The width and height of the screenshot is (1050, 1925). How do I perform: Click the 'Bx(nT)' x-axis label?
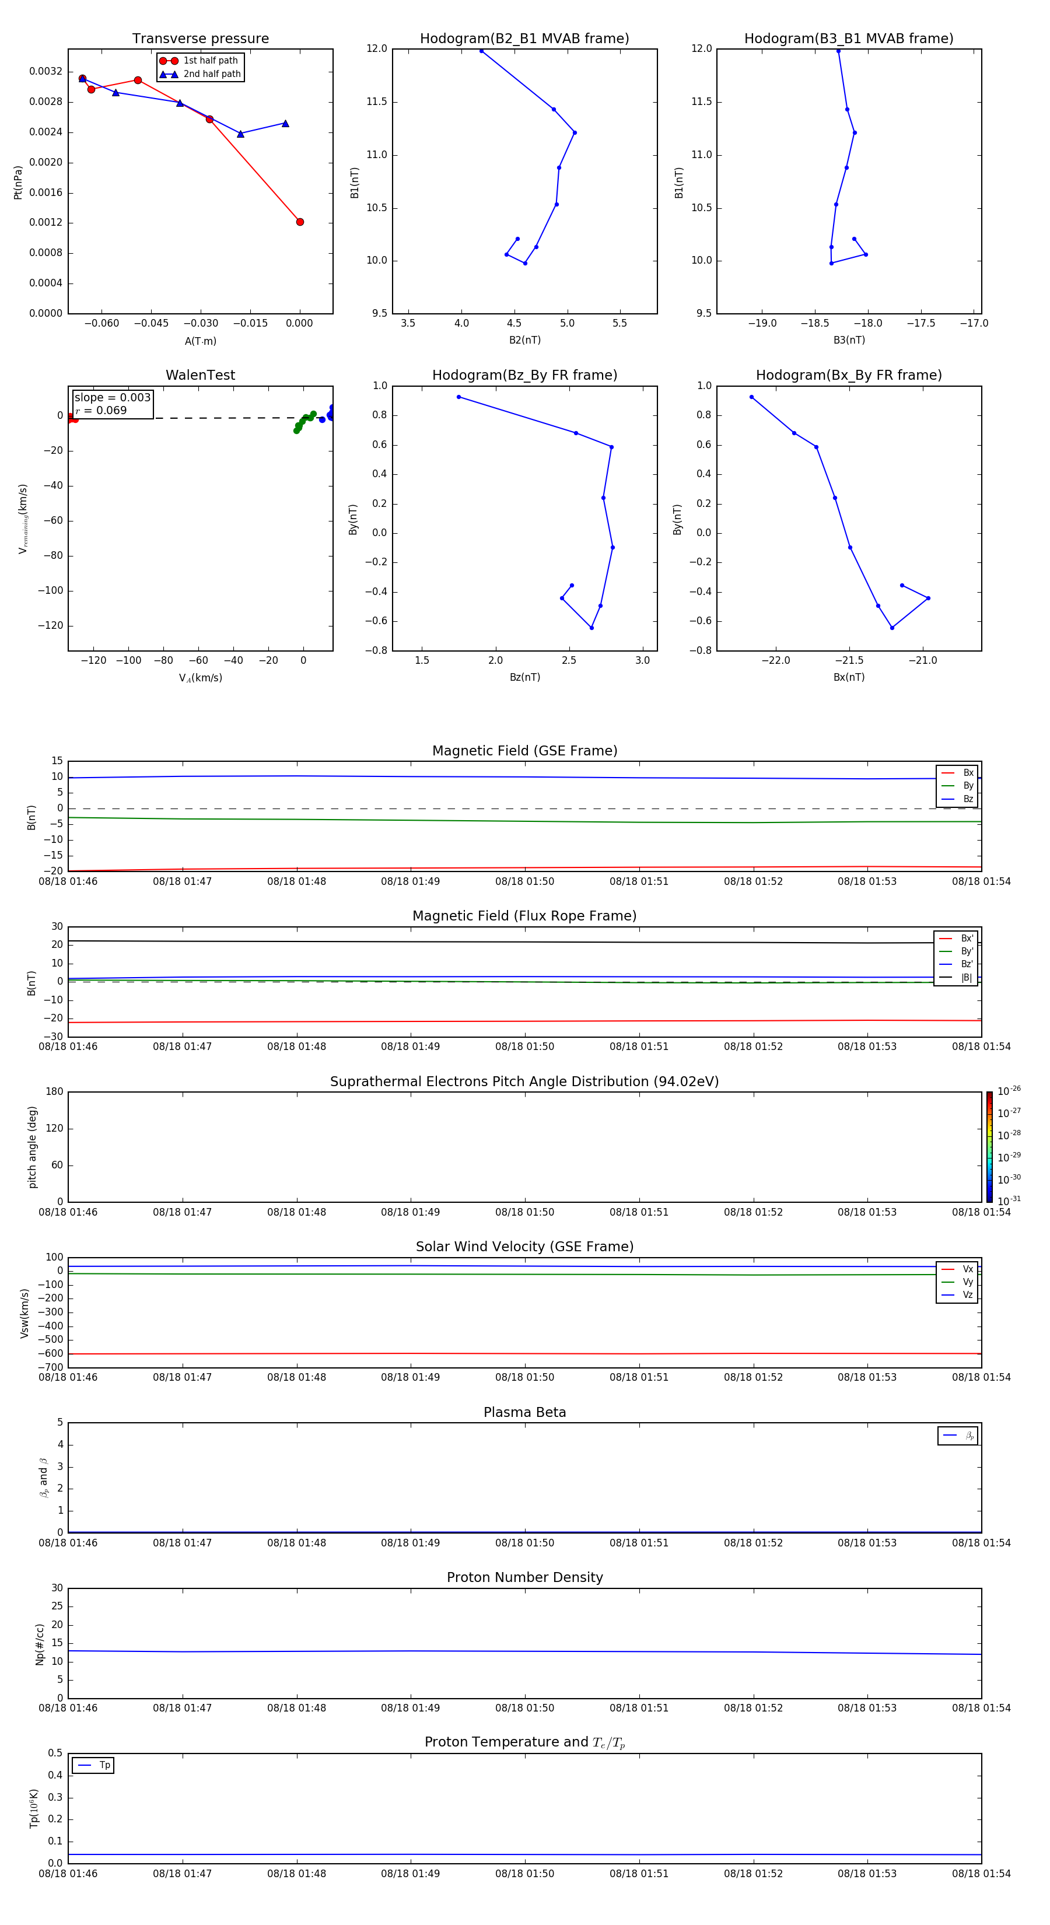[x=849, y=677]
